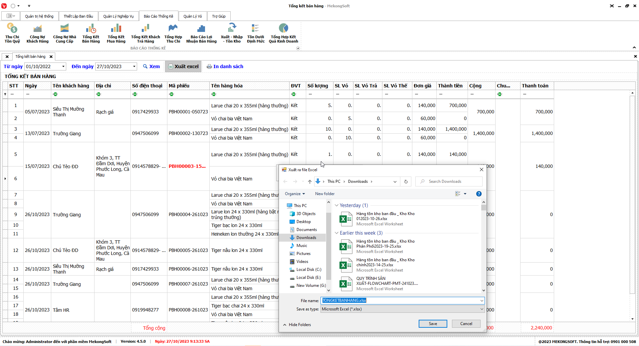Switch to Thiết Lập Ban Đầu tab
Image resolution: width=639 pixels, height=346 pixels.
pyautogui.click(x=78, y=16)
